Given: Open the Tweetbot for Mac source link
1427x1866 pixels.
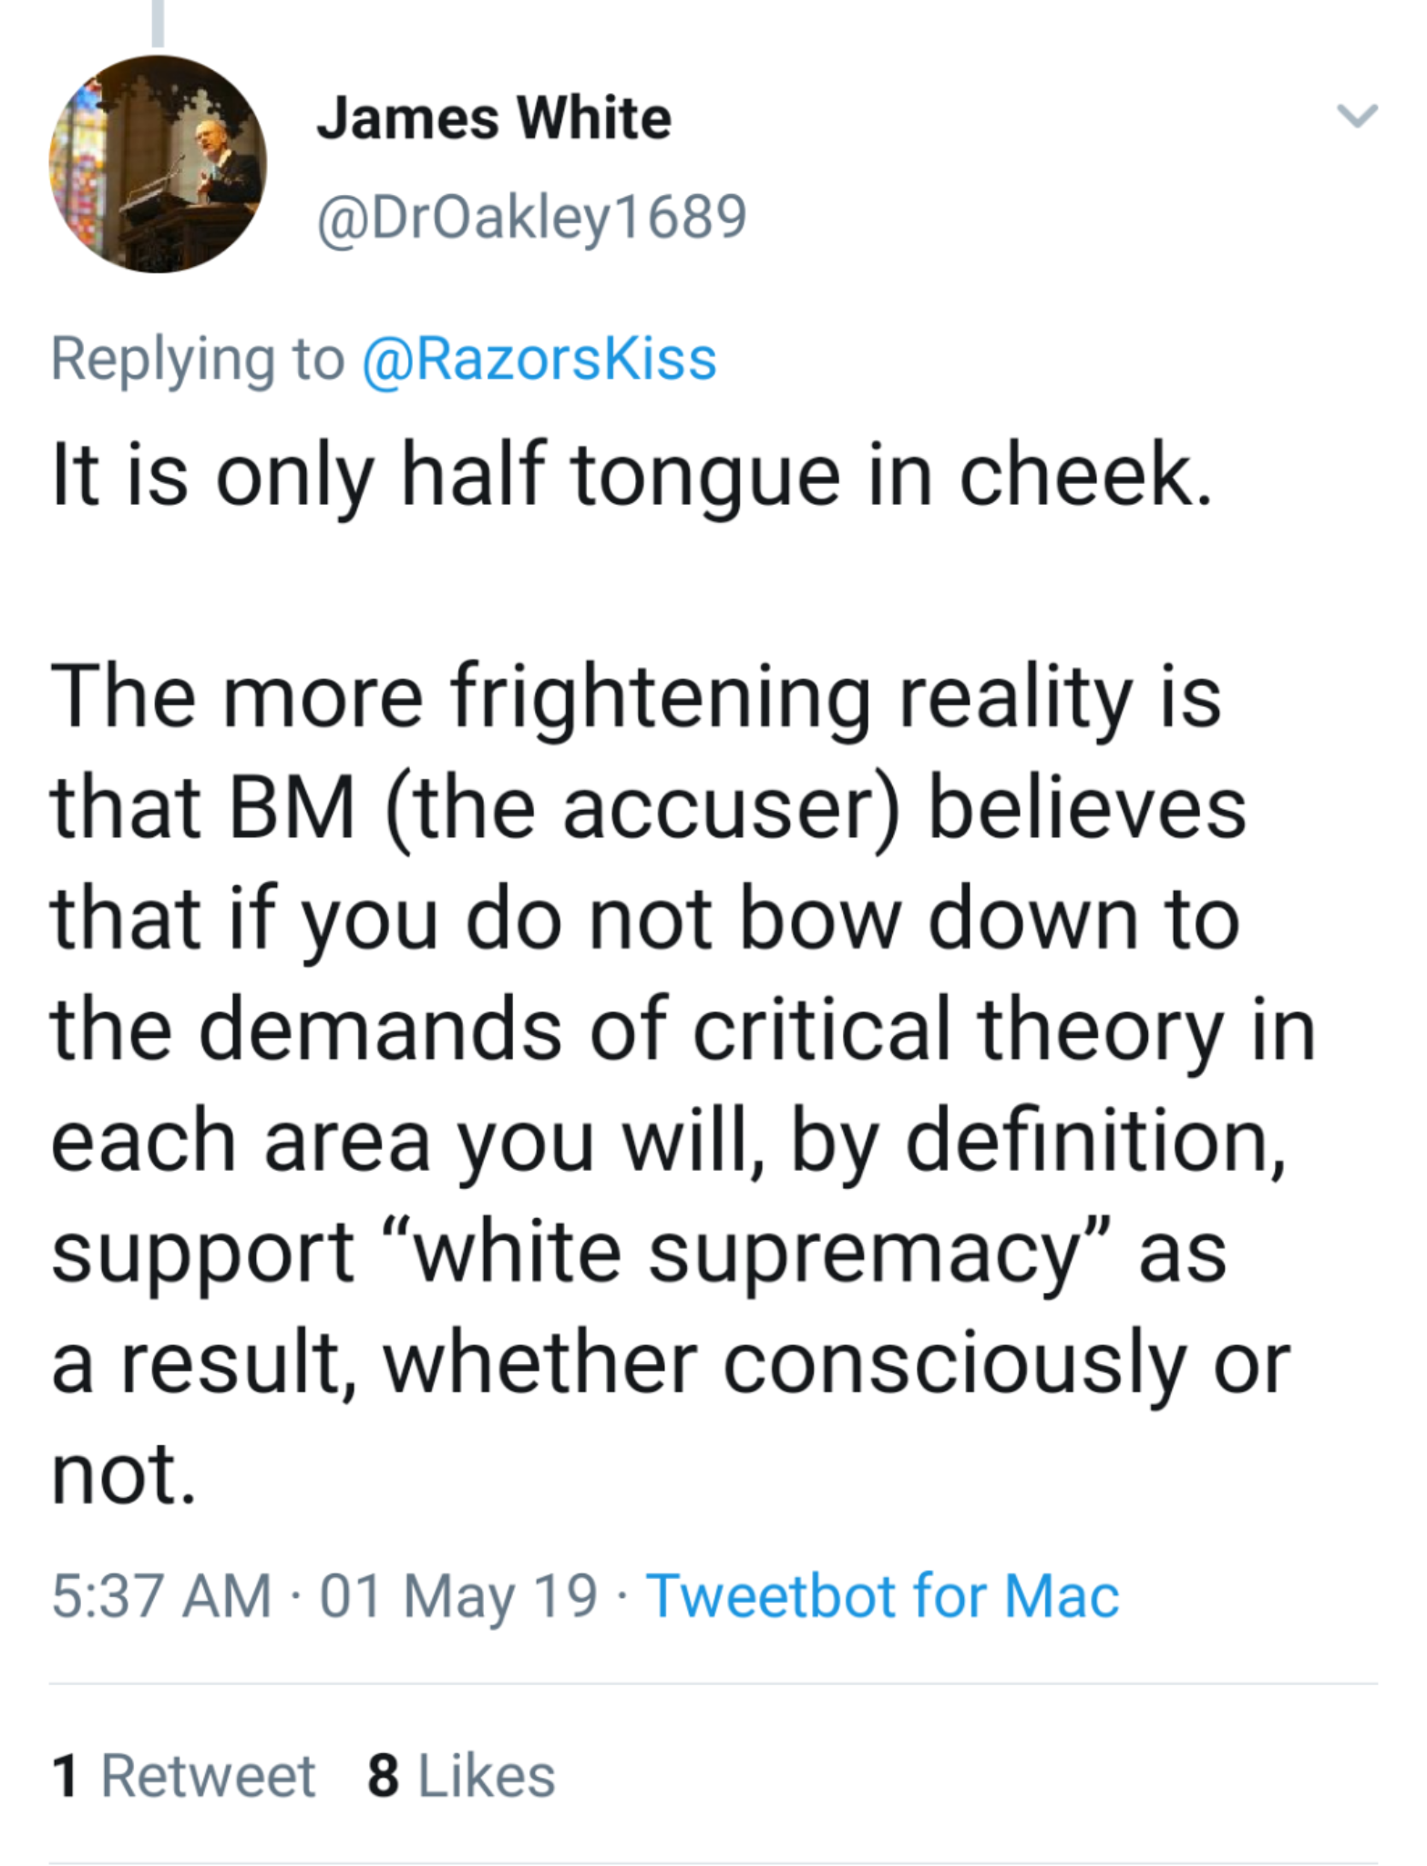Looking at the screenshot, I should click(x=882, y=1596).
